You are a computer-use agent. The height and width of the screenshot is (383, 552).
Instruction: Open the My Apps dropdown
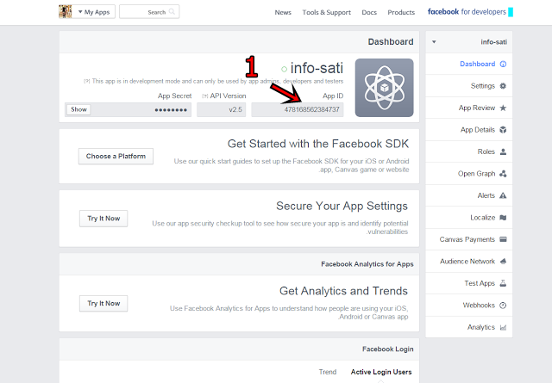[x=95, y=12]
